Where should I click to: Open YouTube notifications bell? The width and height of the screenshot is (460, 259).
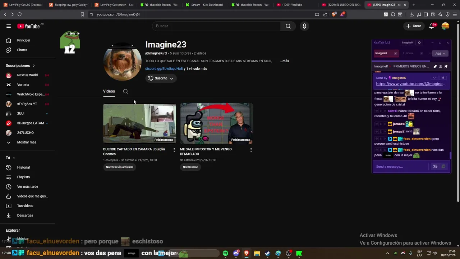(432, 26)
